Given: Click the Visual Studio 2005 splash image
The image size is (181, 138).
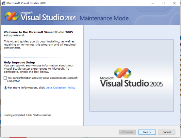Looking at the screenshot, I should (131, 76).
